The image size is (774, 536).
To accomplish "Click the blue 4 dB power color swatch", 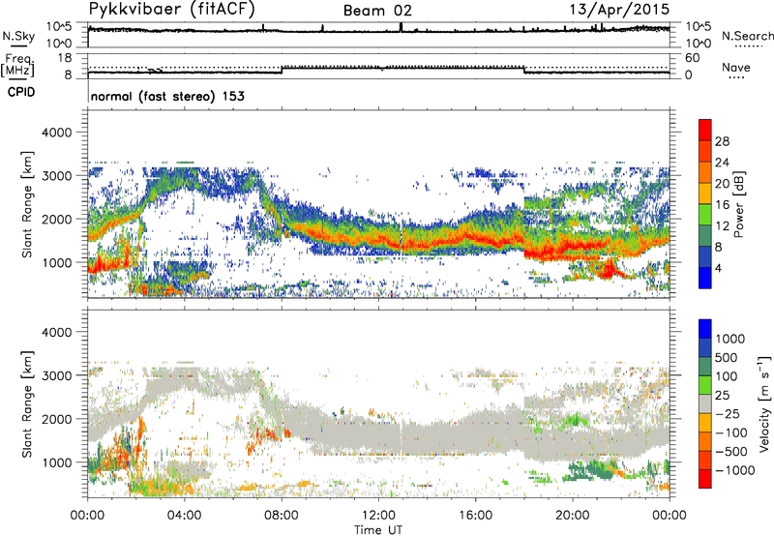I will pos(705,278).
